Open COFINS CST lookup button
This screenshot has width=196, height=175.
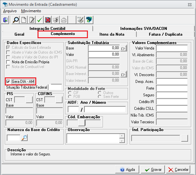point(59,100)
